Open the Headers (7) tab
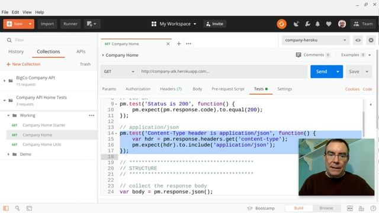Screen dimensions: 379x213 coord(171,89)
